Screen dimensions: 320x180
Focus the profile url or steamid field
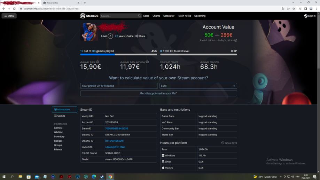tap(119, 86)
